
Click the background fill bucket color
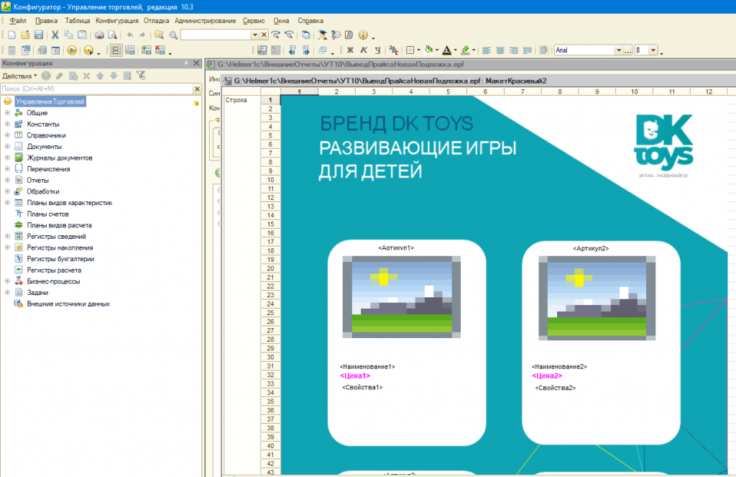[428, 50]
